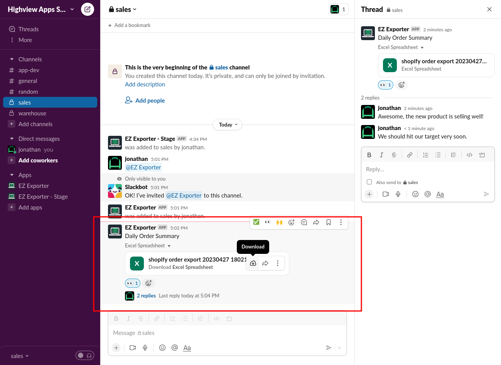Viewport: 501px width, 365px height.
Task: Collapse the Apps section
Action: tap(12, 175)
